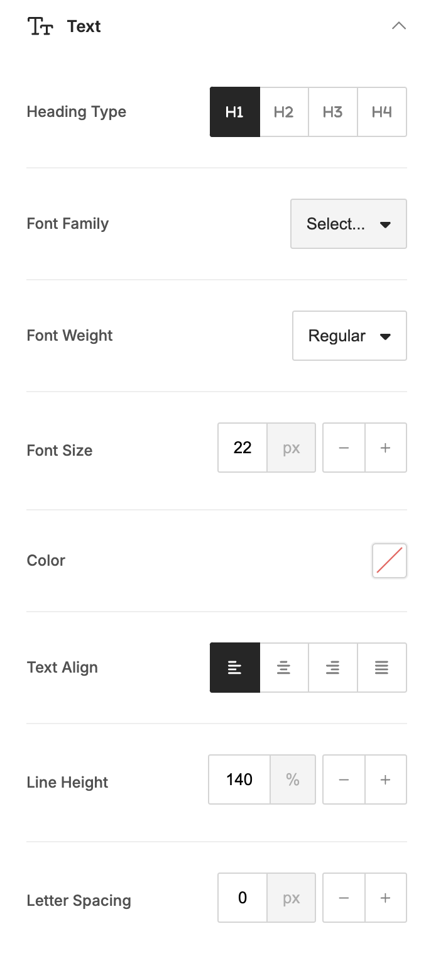Decrease font size with minus icon
This screenshot has height=958, width=431.
pos(344,448)
